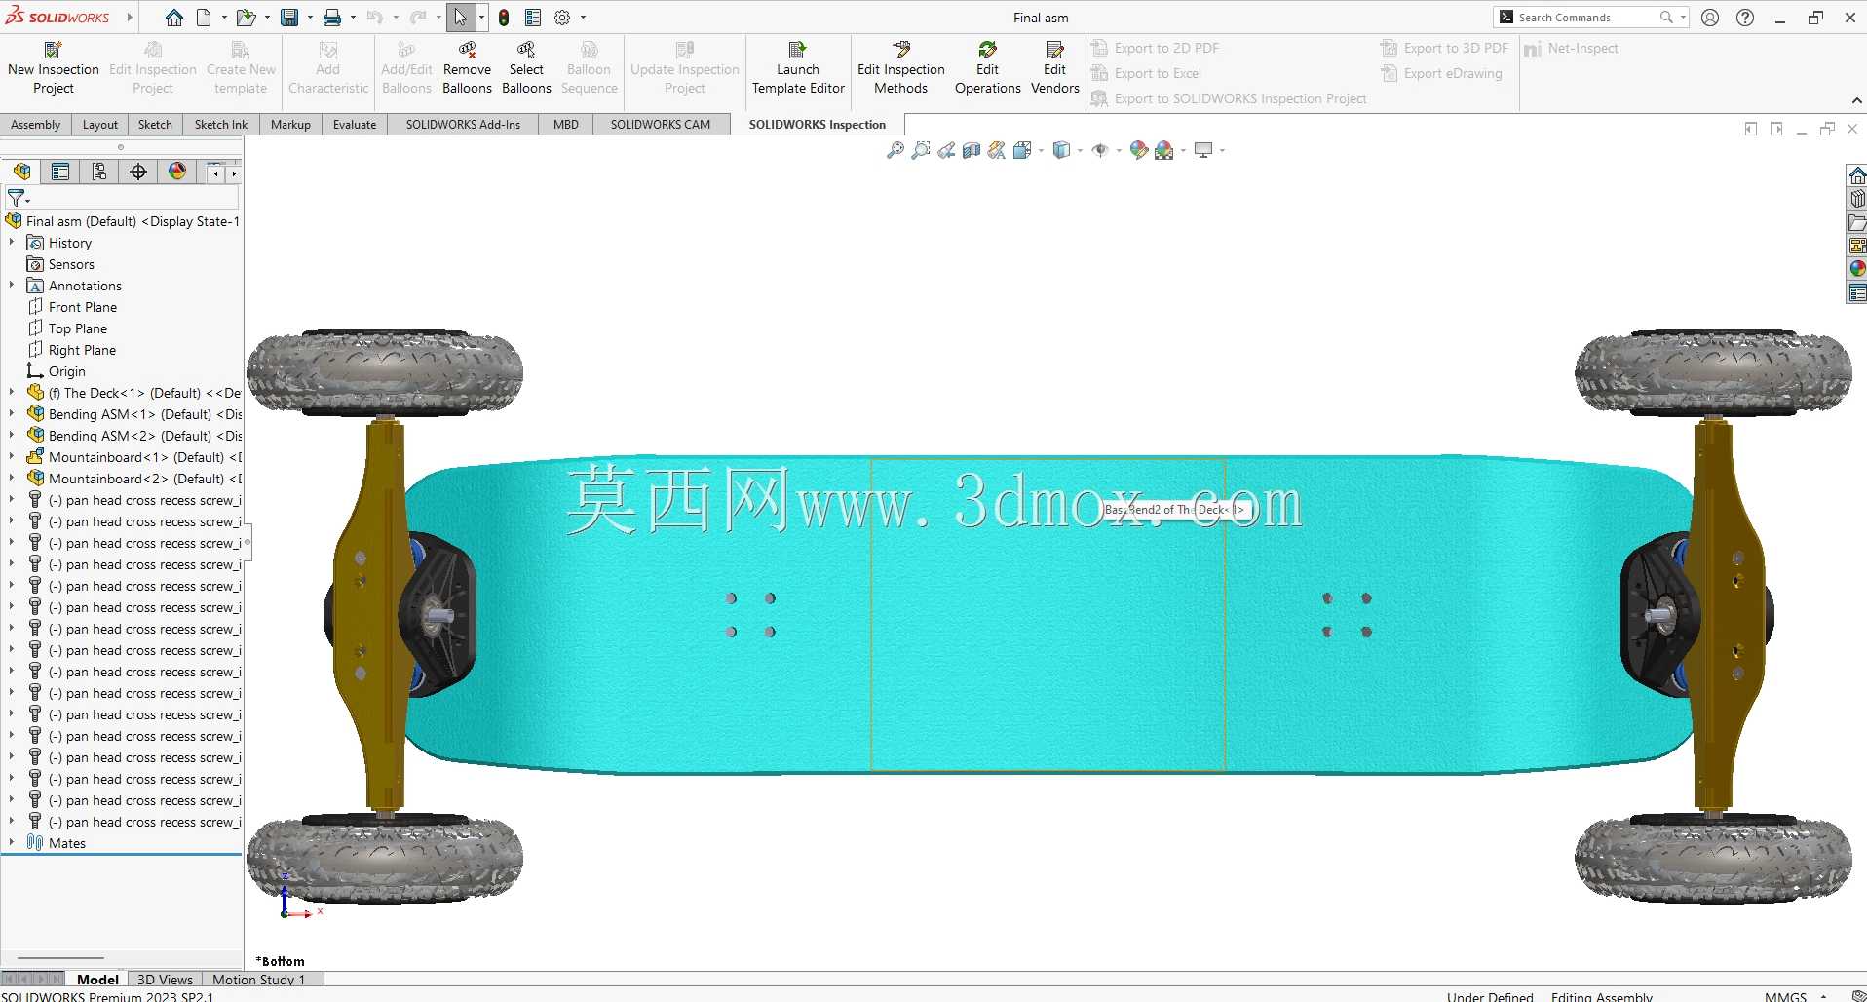Click the Home welcome icon
Screen dimensions: 1867x1002
tap(173, 18)
